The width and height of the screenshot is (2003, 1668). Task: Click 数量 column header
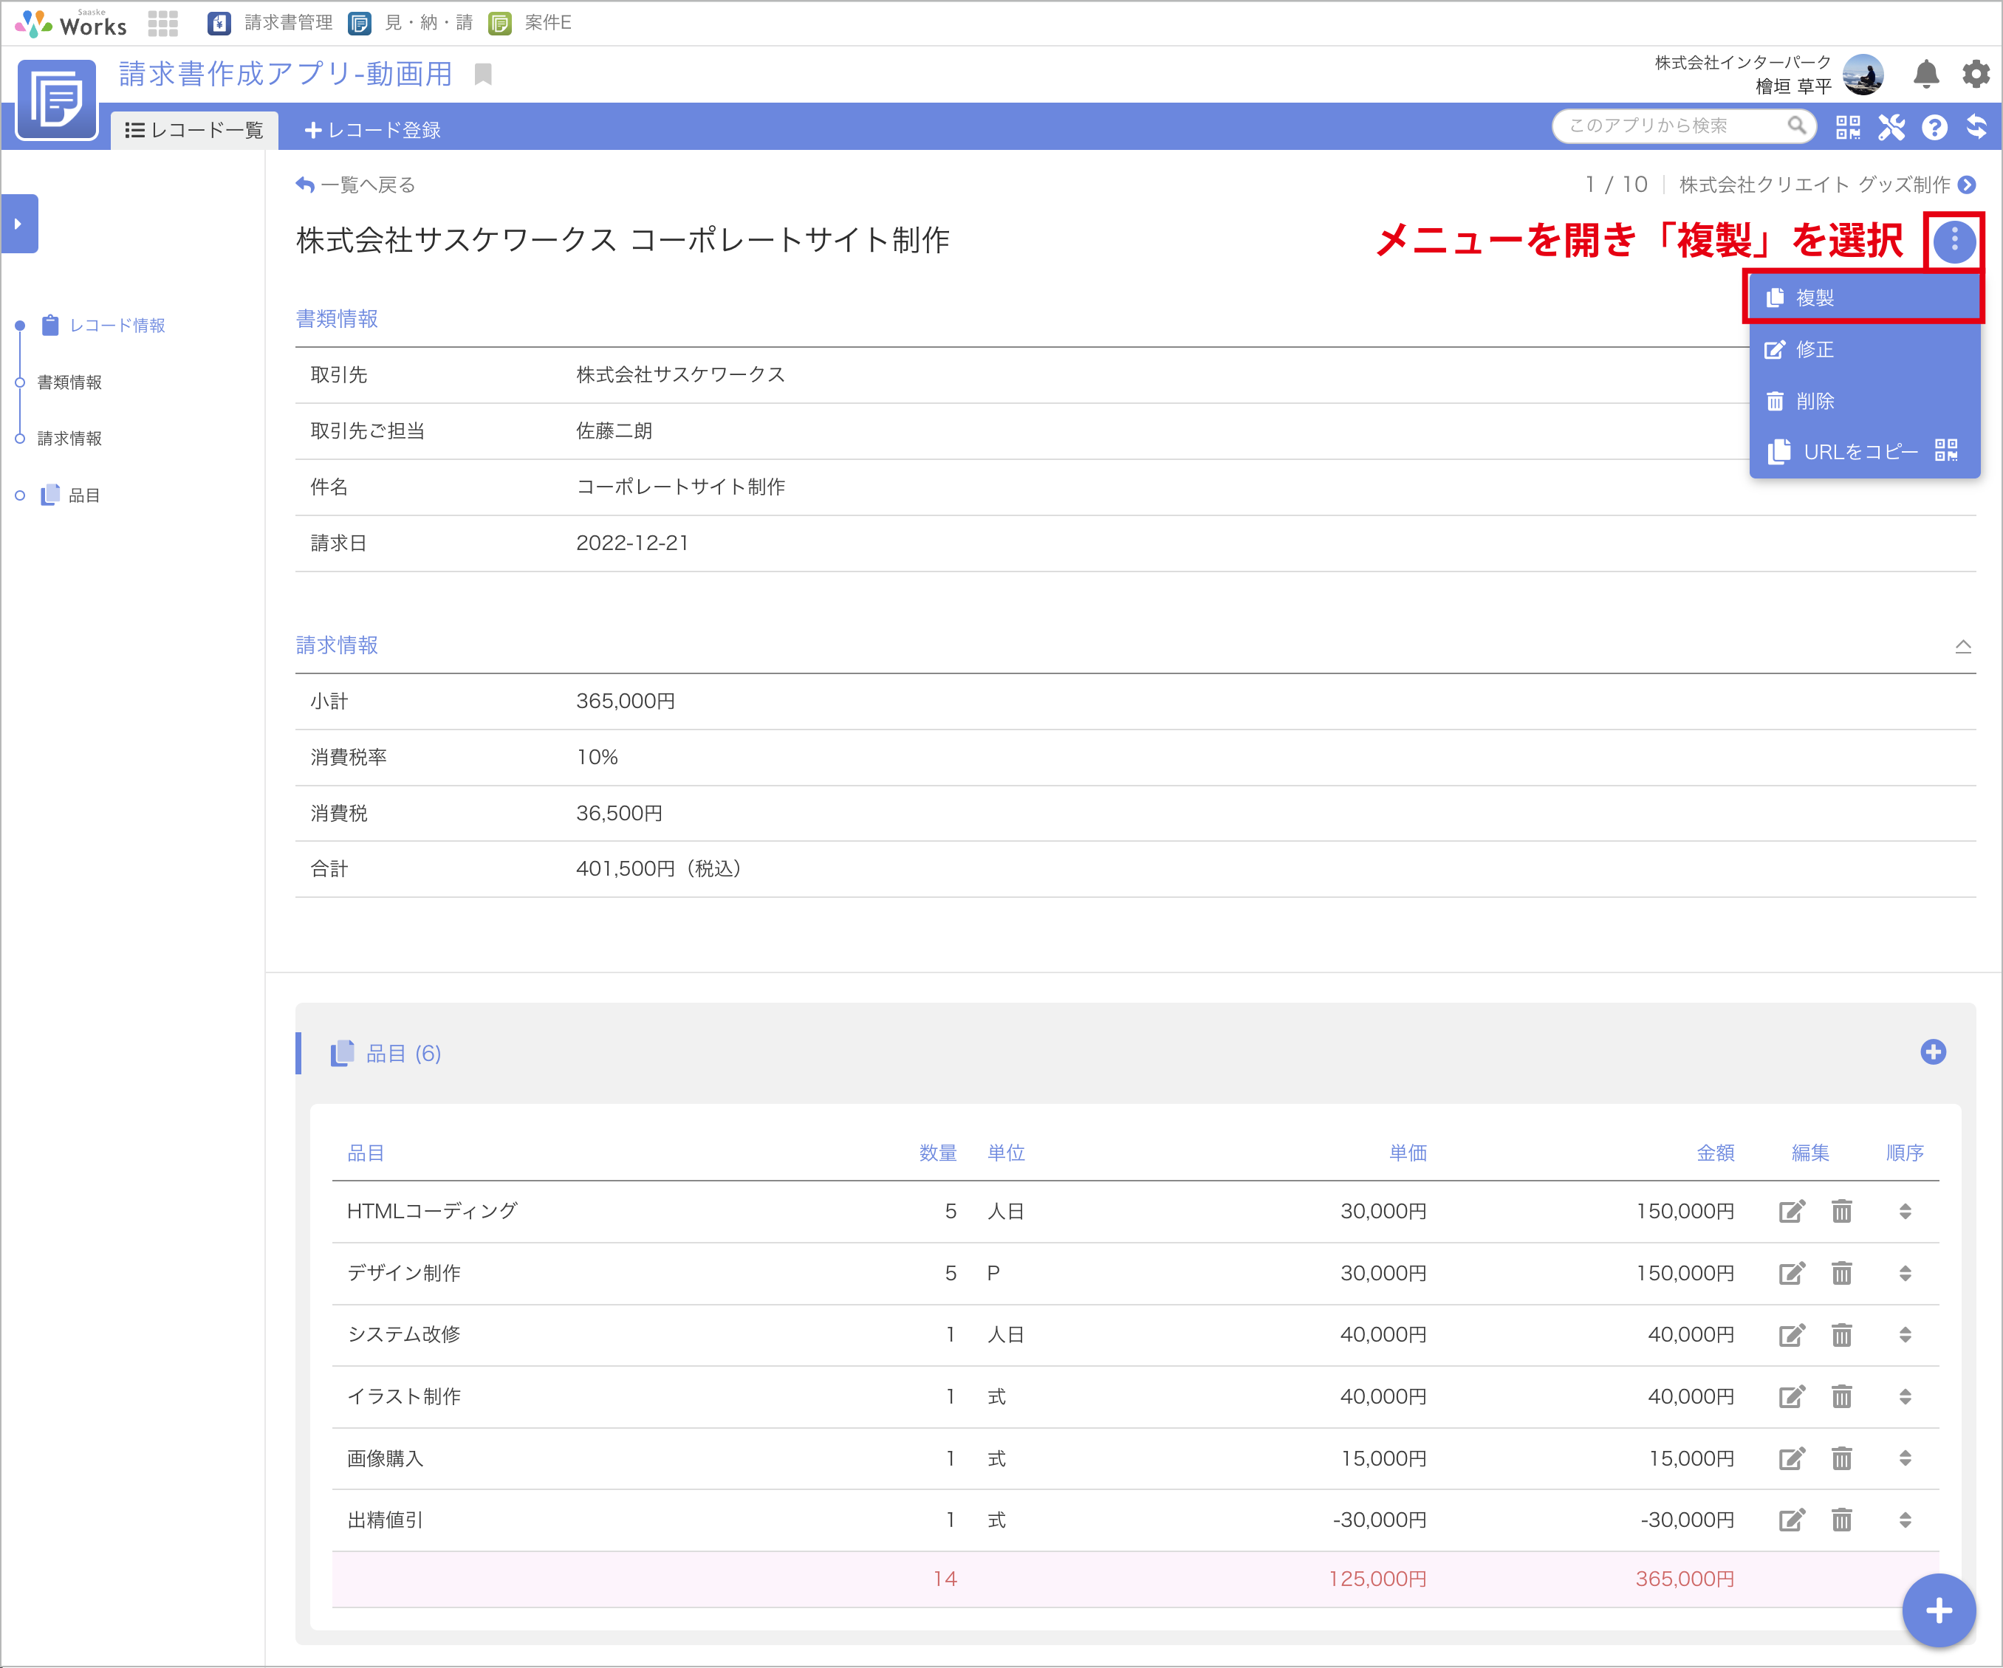click(937, 1153)
